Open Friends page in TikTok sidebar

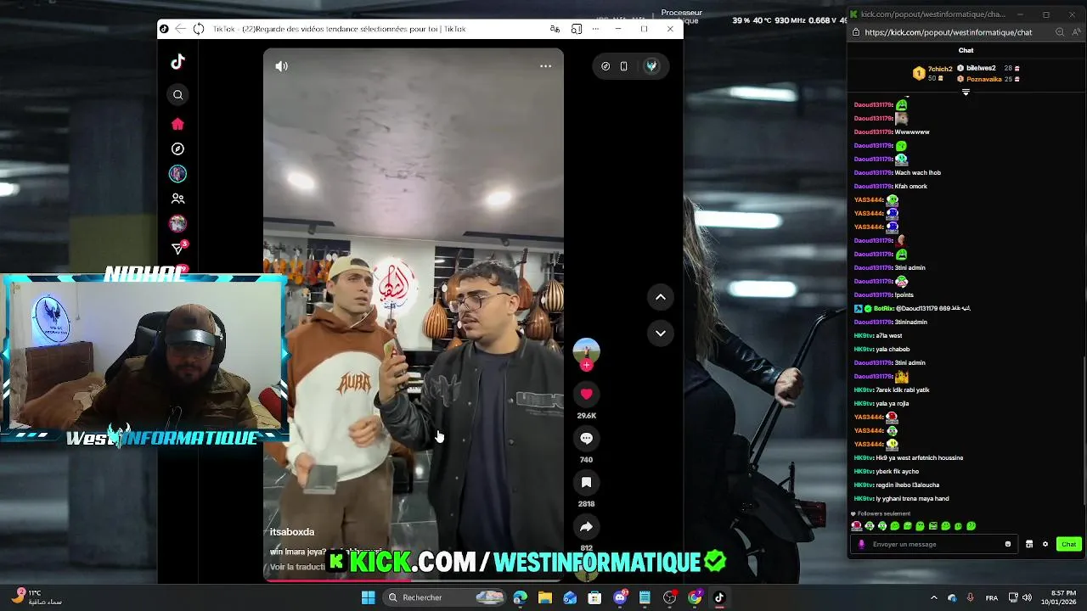tap(177, 199)
